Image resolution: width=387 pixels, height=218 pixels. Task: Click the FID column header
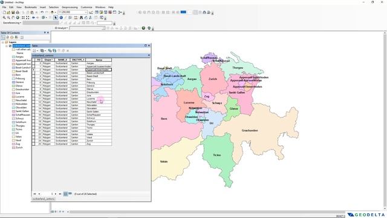(x=39, y=60)
